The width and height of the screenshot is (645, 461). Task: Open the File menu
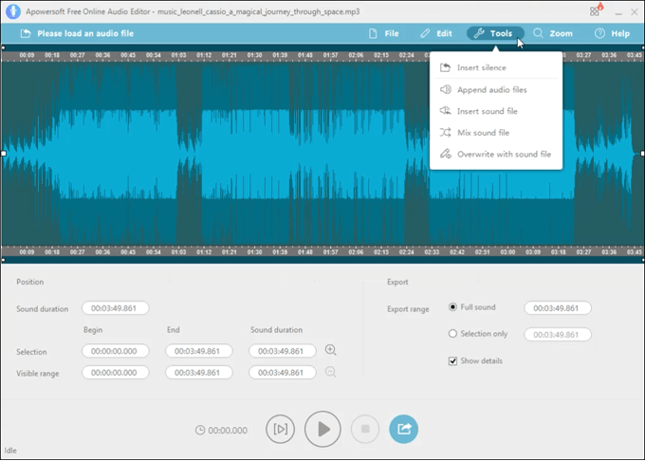click(x=384, y=34)
